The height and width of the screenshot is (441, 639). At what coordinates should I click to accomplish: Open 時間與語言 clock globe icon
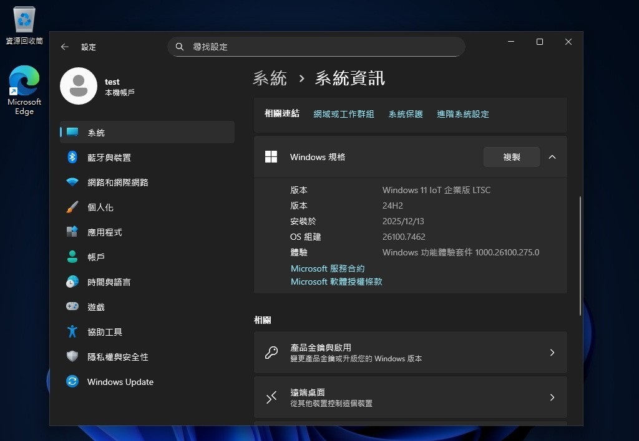click(72, 282)
